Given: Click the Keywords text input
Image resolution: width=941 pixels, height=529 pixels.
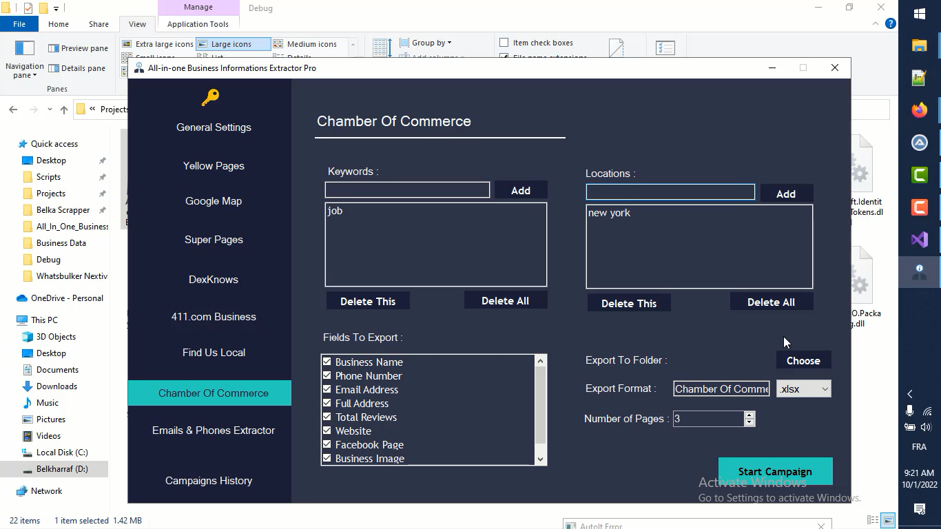Looking at the screenshot, I should 407,189.
